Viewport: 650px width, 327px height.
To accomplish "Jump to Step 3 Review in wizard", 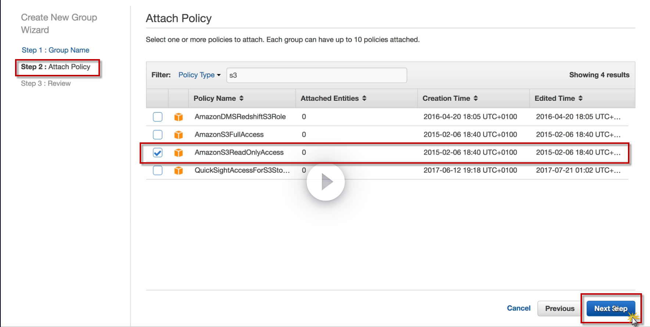I will click(x=46, y=84).
